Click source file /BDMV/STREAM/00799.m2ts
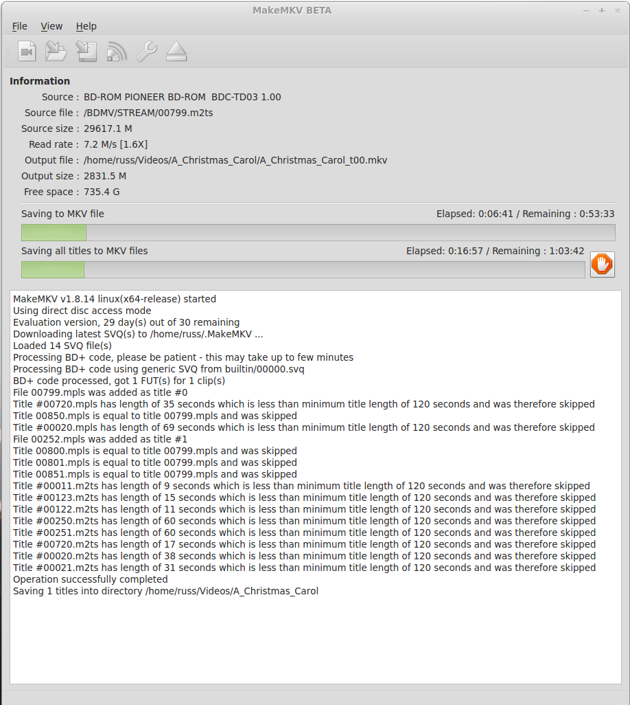 click(x=148, y=113)
